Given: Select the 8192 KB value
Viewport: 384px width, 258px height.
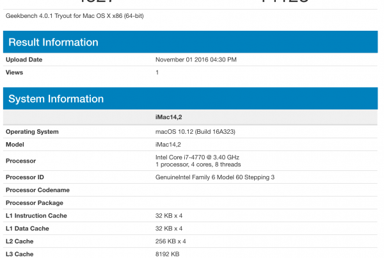Looking at the screenshot, I should coord(167,254).
